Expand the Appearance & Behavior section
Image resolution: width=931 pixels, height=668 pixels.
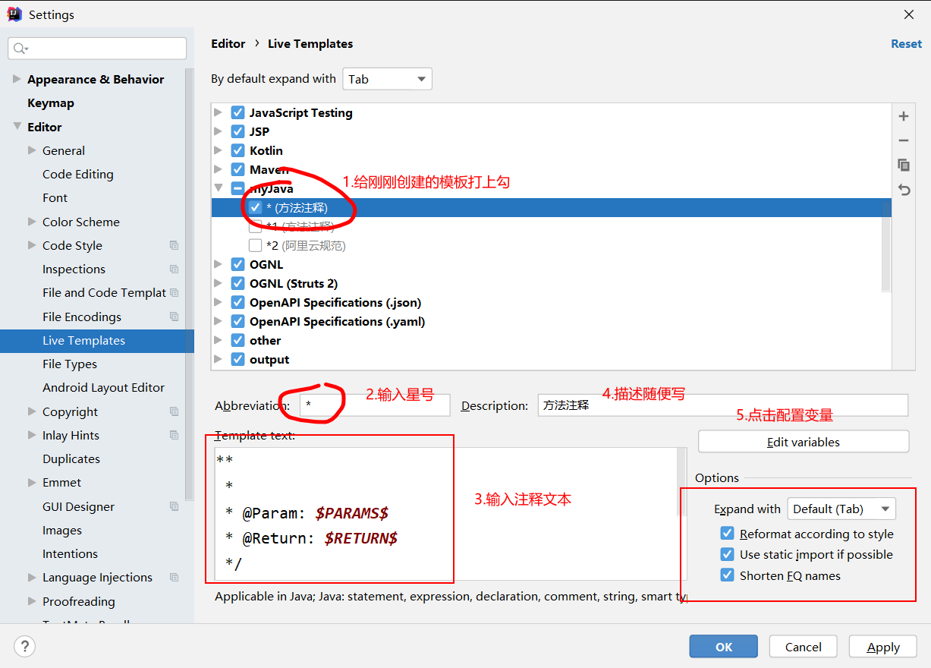(17, 79)
